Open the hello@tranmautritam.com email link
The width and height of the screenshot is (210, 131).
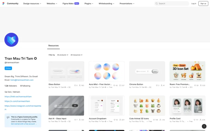[22, 80]
